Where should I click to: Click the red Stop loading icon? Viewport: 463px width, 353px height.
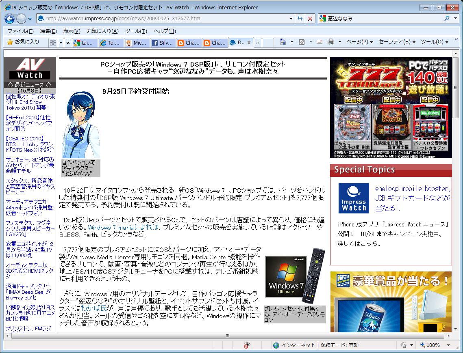coord(310,19)
